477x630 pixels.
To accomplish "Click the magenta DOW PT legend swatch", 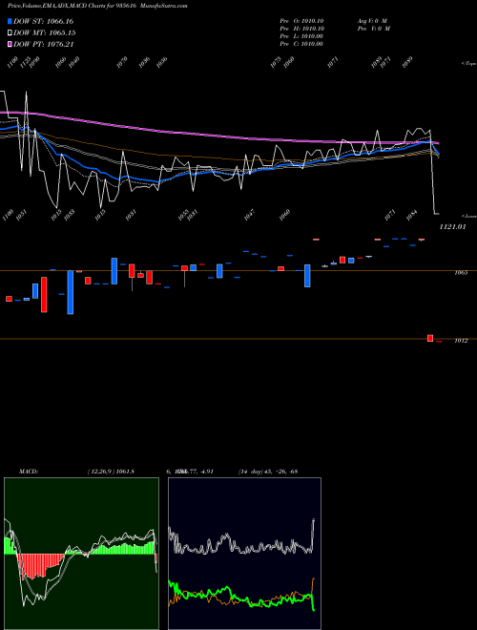I will tap(10, 44).
